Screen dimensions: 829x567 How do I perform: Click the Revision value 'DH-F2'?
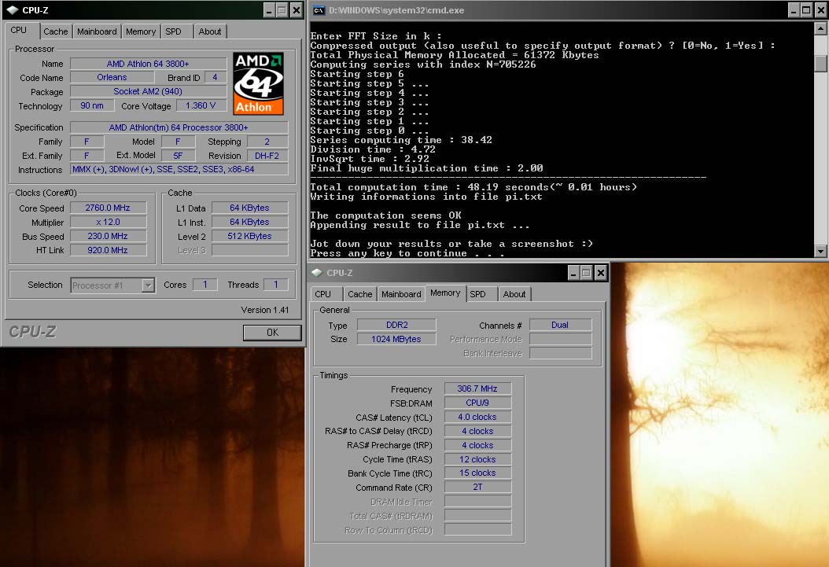tap(267, 156)
